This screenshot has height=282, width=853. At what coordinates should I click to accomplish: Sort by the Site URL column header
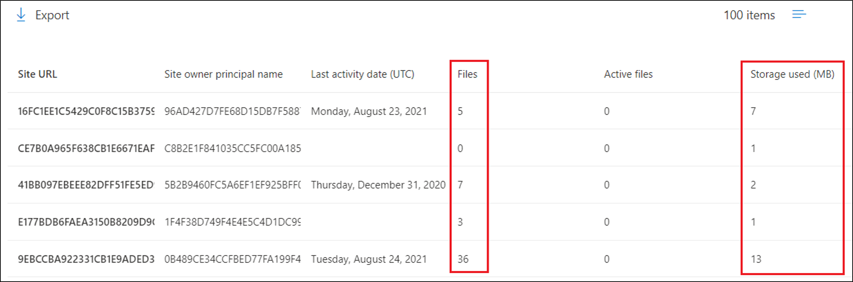coord(37,74)
